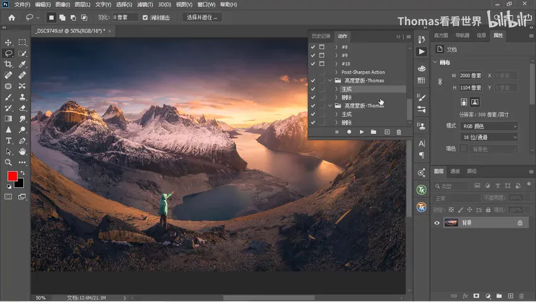Play the selected action

[362, 132]
